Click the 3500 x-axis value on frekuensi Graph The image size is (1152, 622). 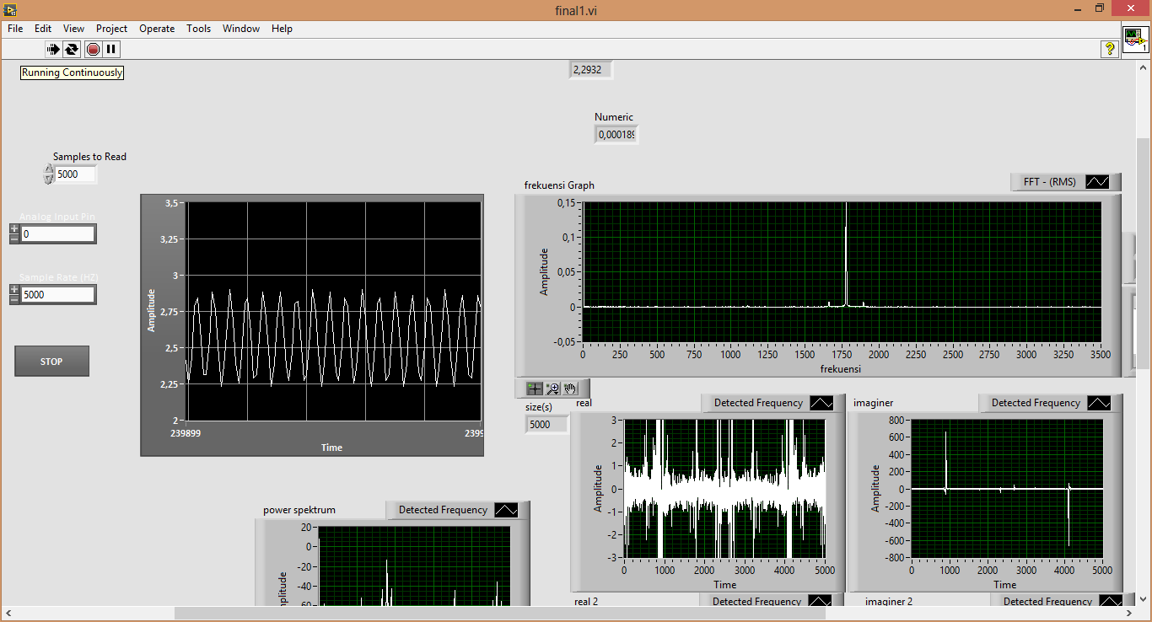pos(1100,355)
